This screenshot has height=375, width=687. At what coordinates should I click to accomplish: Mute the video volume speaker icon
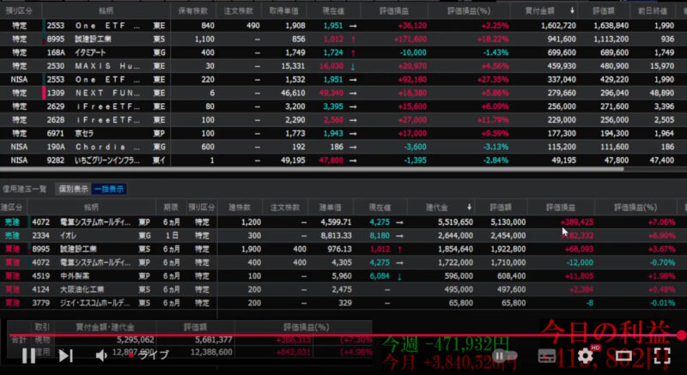101,356
